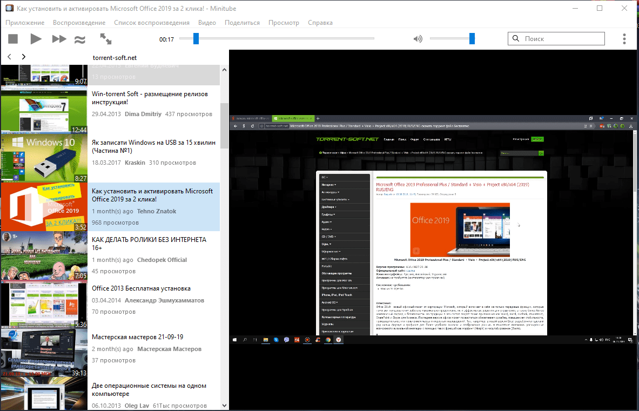The image size is (639, 411).
Task: Click the '61Тыс просмотров' view count
Action: (180, 406)
